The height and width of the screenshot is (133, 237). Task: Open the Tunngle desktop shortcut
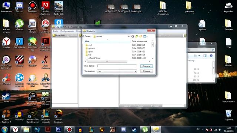point(19,61)
